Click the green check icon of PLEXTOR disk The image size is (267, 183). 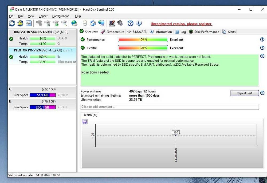[x=11, y=57]
